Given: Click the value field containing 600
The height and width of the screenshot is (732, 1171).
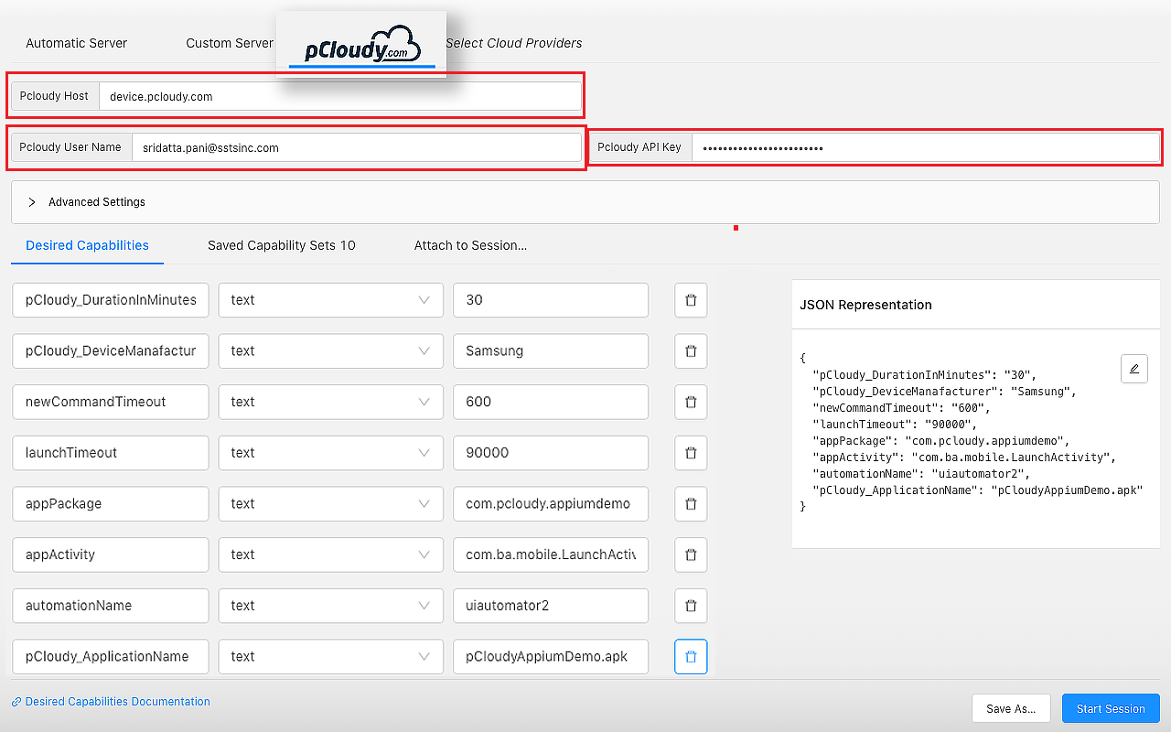Looking at the screenshot, I should [551, 402].
